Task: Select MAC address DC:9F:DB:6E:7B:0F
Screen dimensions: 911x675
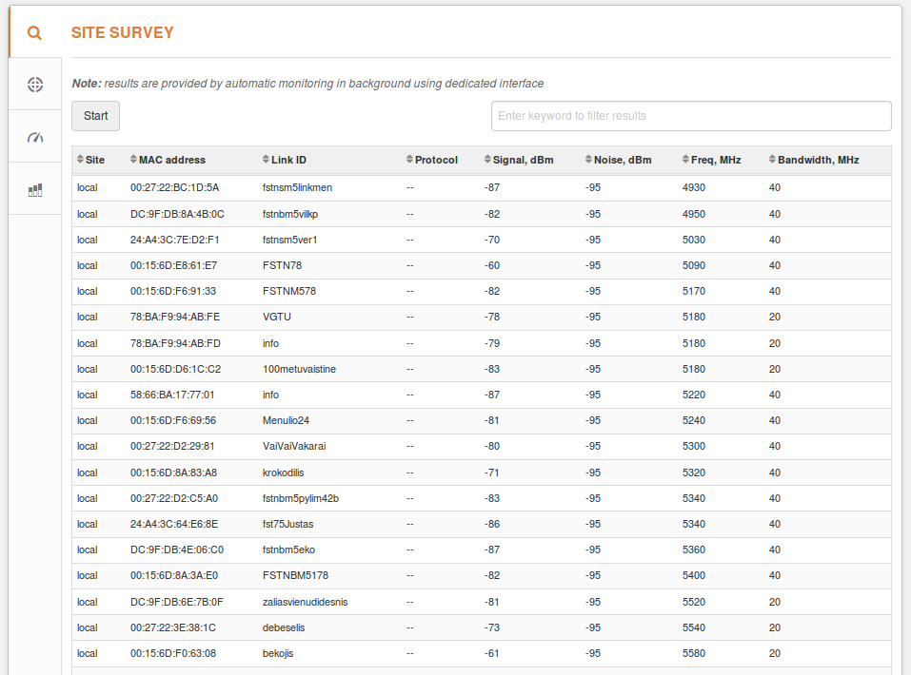Action: pyautogui.click(x=177, y=602)
